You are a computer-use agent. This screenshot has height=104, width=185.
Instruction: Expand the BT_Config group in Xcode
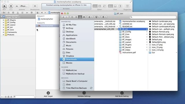point(3,23)
